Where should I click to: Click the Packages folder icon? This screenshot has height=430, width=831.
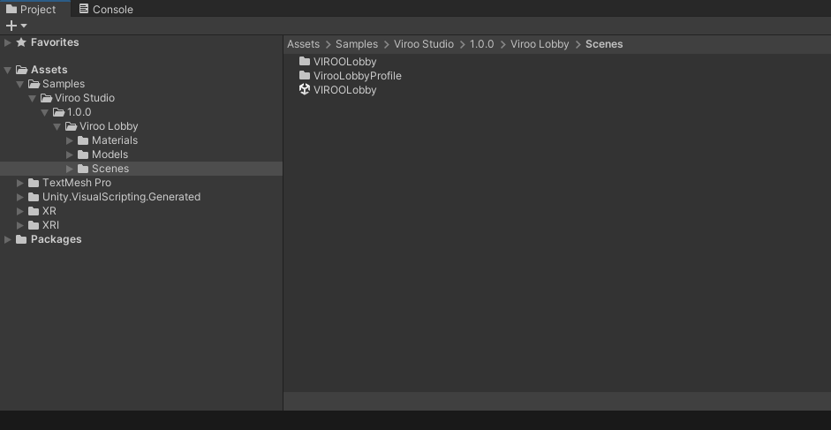[21, 239]
